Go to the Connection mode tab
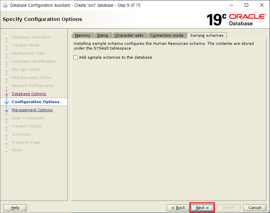Image resolution: width=270 pixels, height=213 pixels. [x=167, y=35]
